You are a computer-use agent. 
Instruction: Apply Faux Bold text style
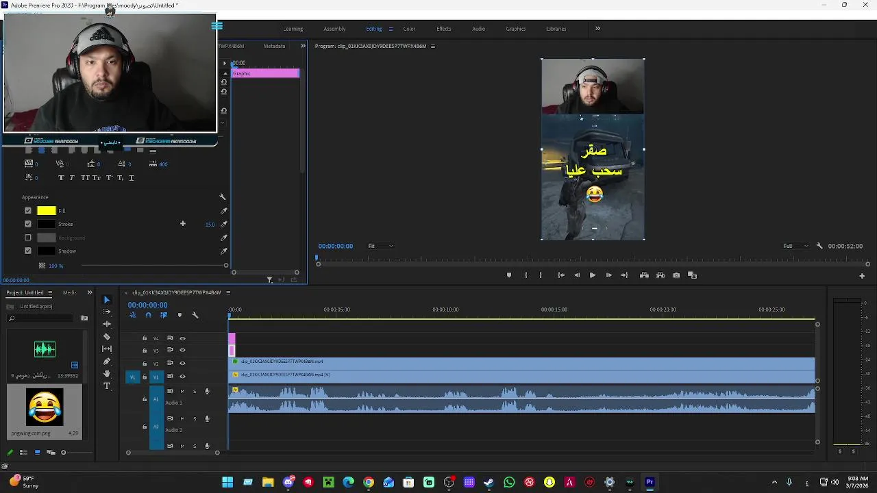(x=60, y=178)
